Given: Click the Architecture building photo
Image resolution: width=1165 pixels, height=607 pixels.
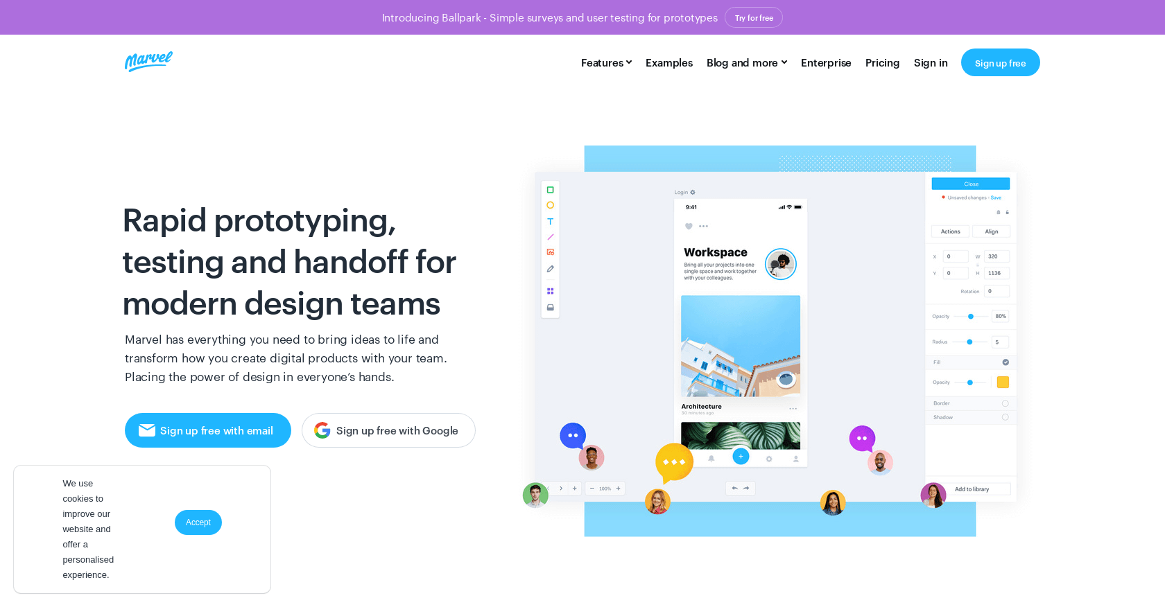Looking at the screenshot, I should pyautogui.click(x=741, y=346).
